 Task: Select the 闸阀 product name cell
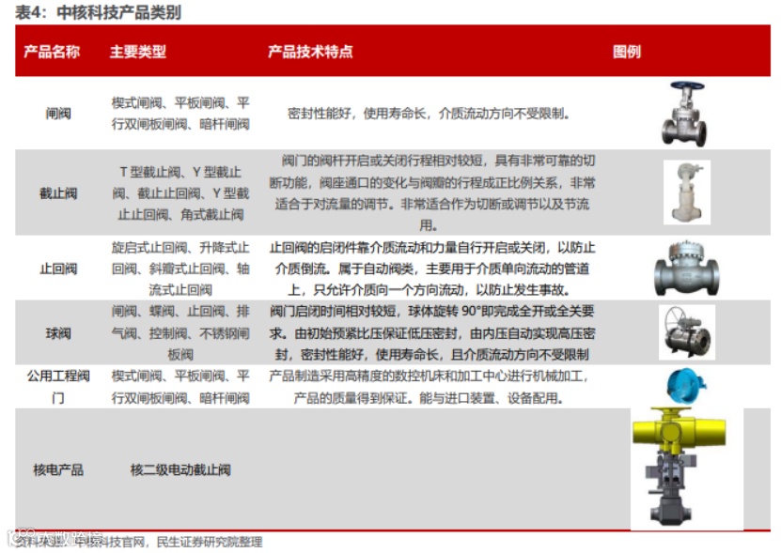(58, 114)
